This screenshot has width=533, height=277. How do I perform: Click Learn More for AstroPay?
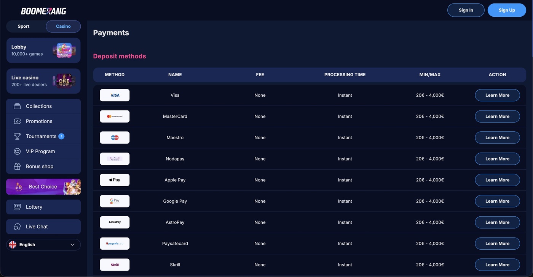[497, 222]
